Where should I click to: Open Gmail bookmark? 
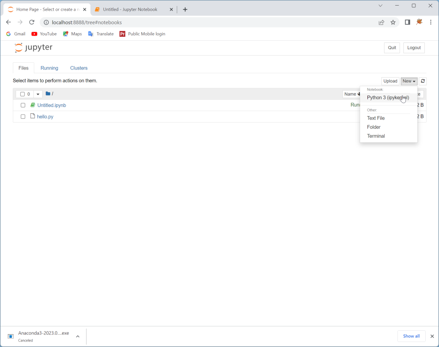tap(16, 34)
